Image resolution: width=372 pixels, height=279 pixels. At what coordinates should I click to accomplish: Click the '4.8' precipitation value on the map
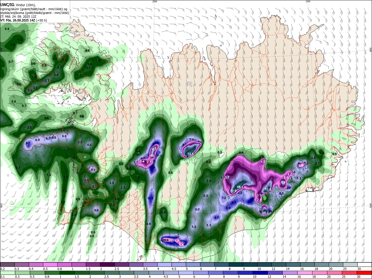[149, 224]
